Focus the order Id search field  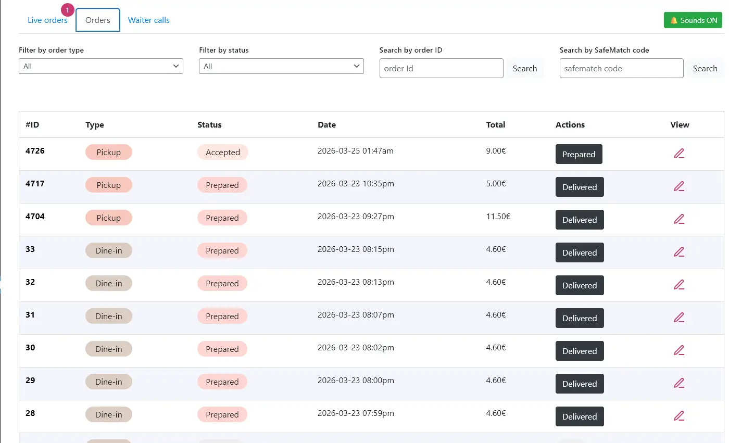(x=441, y=69)
